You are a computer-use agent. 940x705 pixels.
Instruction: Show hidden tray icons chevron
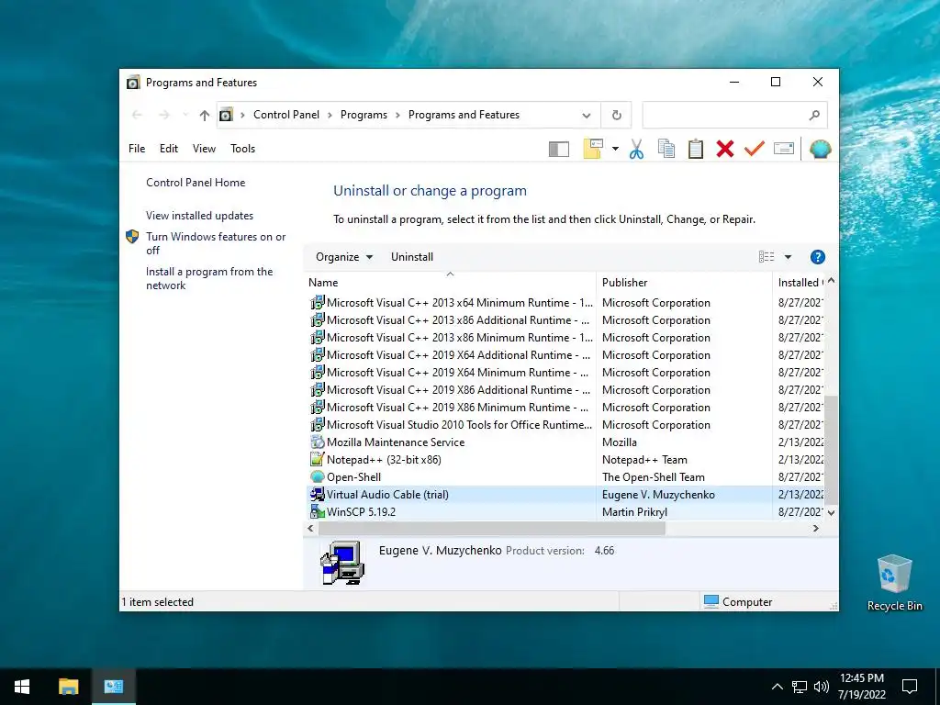pos(778,687)
